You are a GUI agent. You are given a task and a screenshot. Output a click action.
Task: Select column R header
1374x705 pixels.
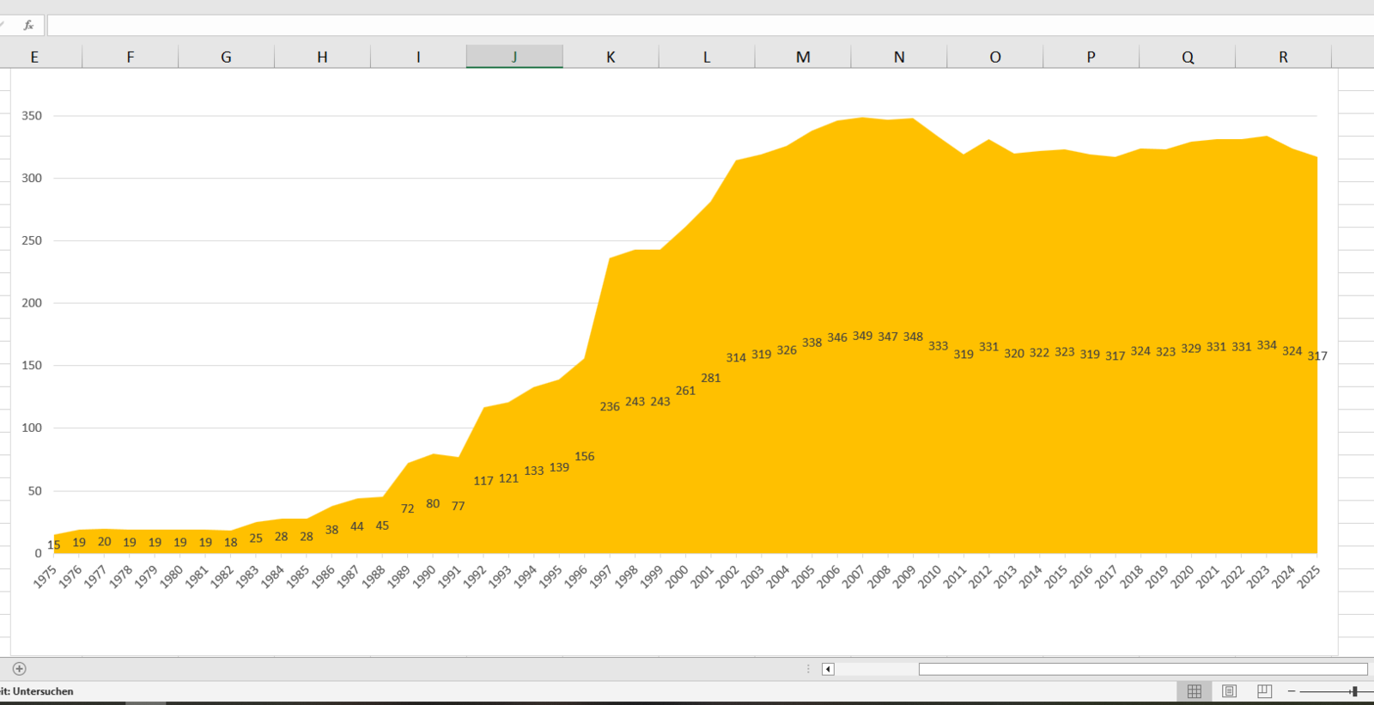point(1283,57)
